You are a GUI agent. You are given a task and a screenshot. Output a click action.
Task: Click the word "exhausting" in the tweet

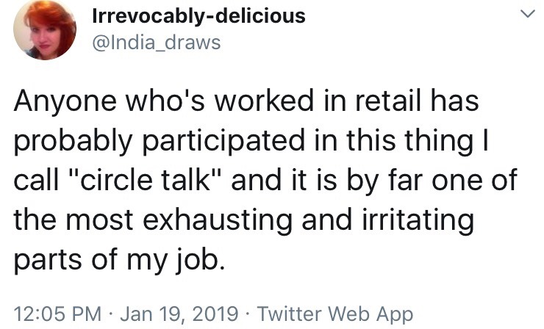coord(217,221)
